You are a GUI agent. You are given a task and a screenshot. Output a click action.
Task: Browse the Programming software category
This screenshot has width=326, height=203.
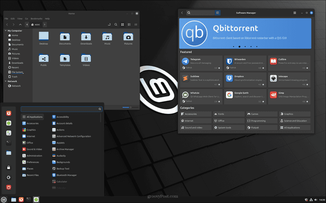tap(262, 121)
